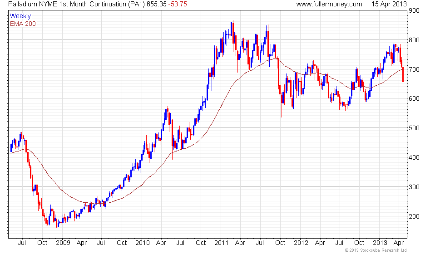The height and width of the screenshot is (254, 445).
Task: Click the 800 price axis label
Action: click(x=414, y=40)
